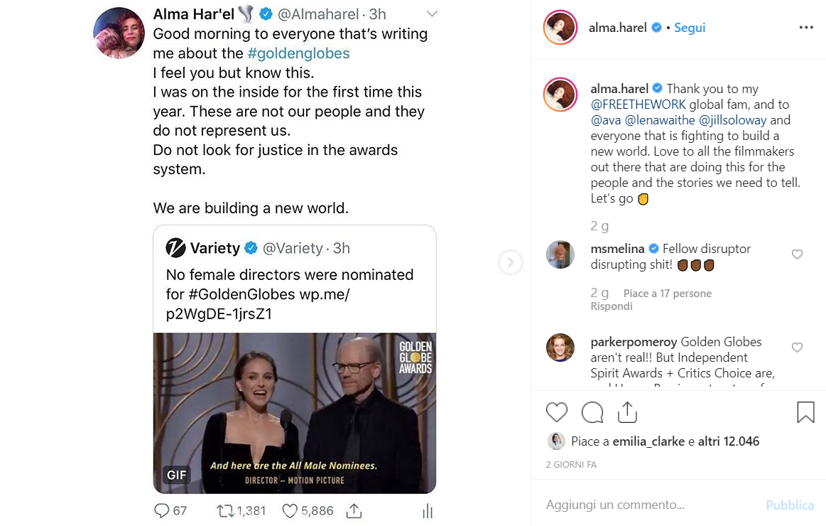Image resolution: width=826 pixels, height=526 pixels.
Task: Click the tweet reply bubble showing 67
Action: (161, 510)
